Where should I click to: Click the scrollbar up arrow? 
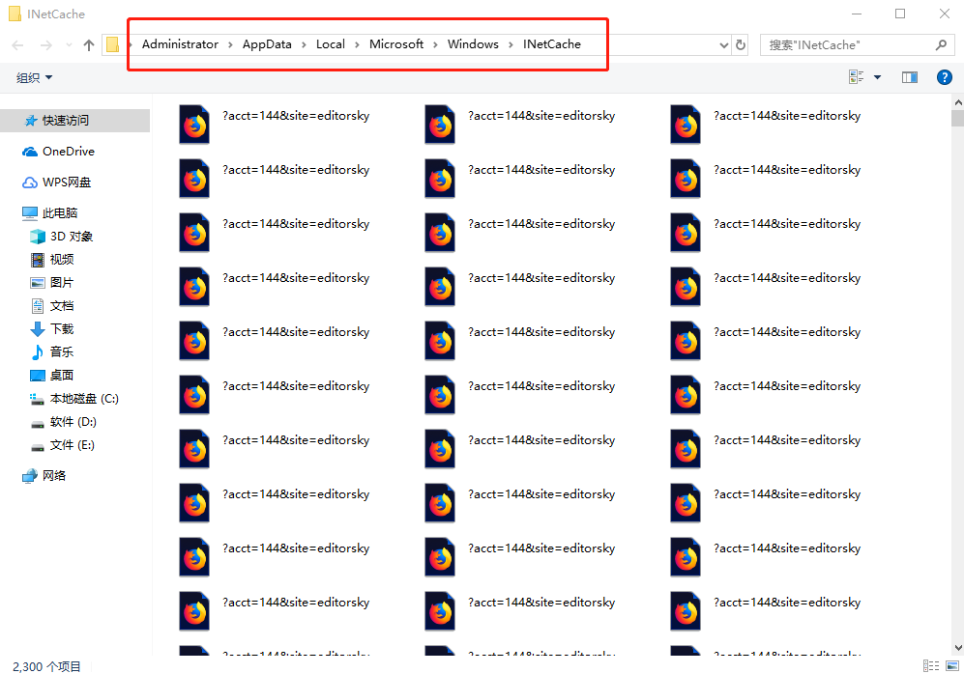(958, 102)
